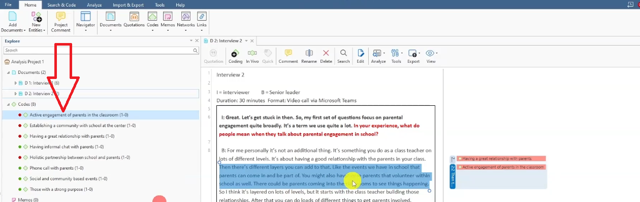Open the View dropdown with eye icon

(431, 56)
